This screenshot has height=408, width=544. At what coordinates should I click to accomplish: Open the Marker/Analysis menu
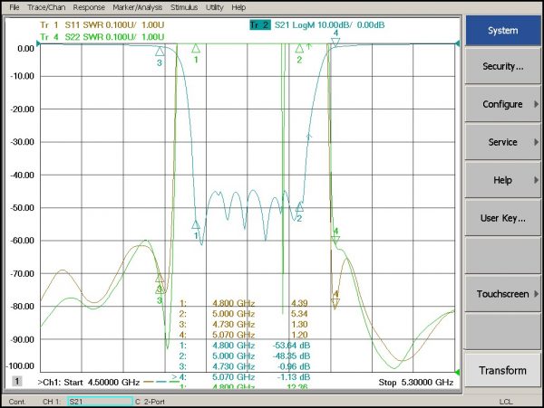[x=138, y=7]
